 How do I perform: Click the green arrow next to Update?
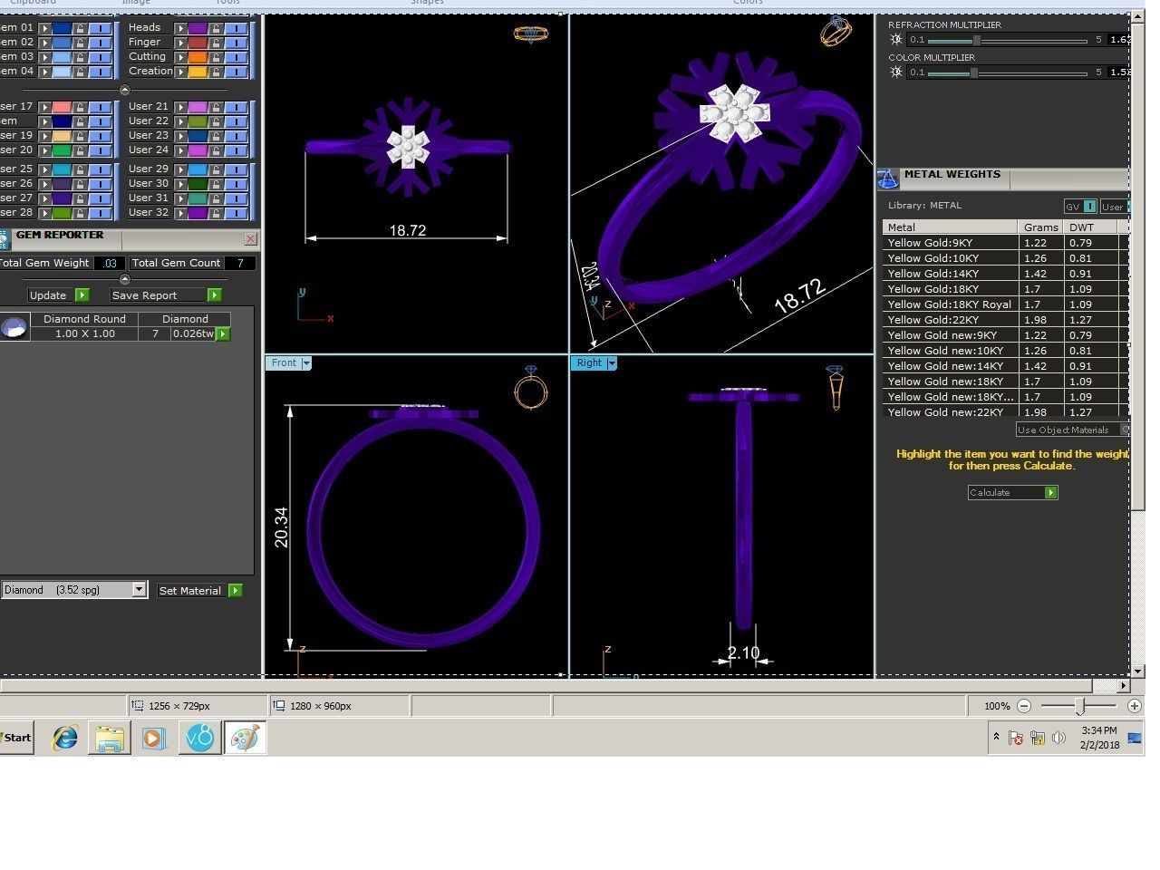[x=82, y=295]
